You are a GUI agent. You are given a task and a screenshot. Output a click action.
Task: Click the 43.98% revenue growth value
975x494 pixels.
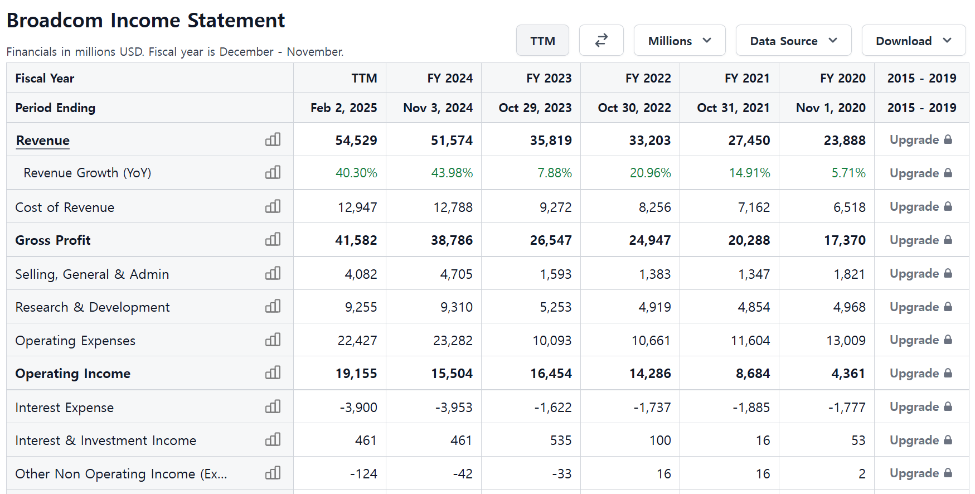click(x=452, y=173)
